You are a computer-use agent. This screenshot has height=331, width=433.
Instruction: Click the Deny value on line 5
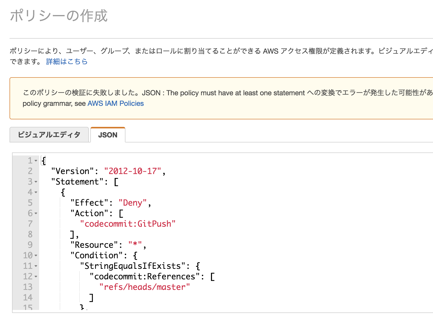(133, 203)
